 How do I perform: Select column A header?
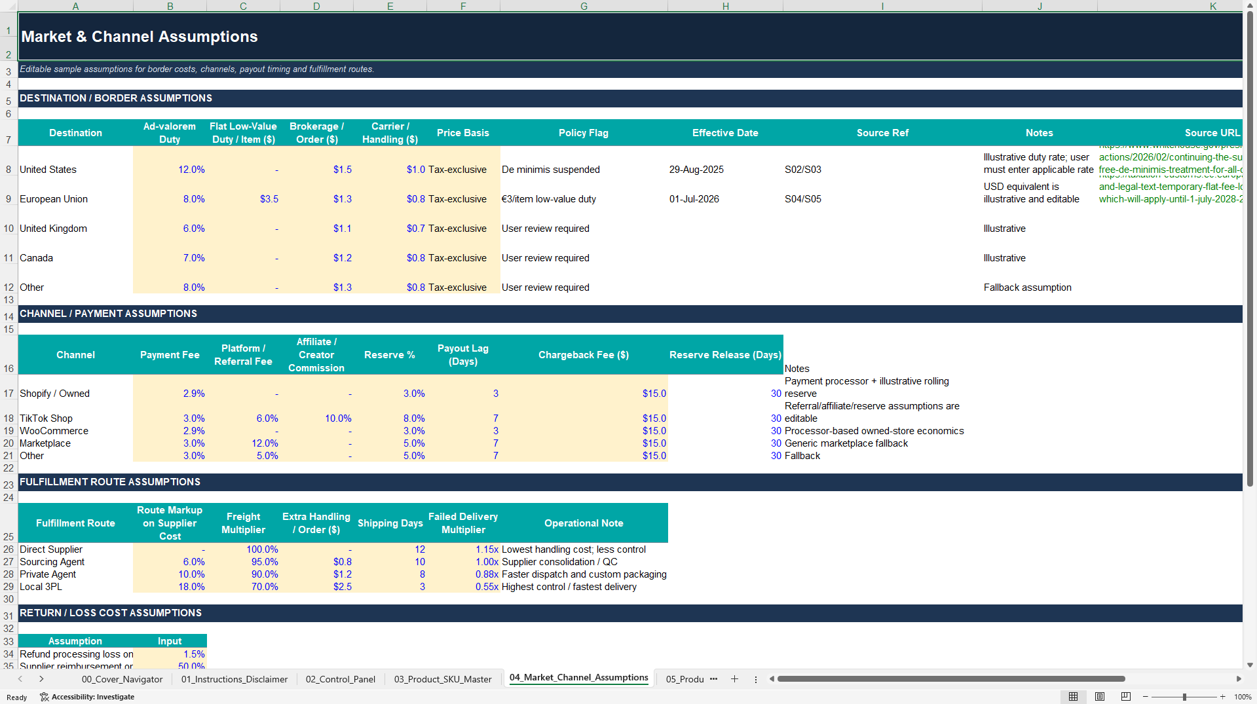coord(75,6)
